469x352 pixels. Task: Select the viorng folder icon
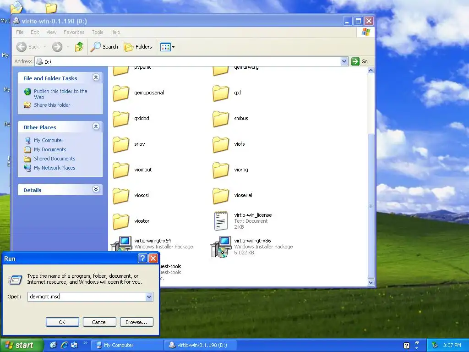[x=221, y=170]
